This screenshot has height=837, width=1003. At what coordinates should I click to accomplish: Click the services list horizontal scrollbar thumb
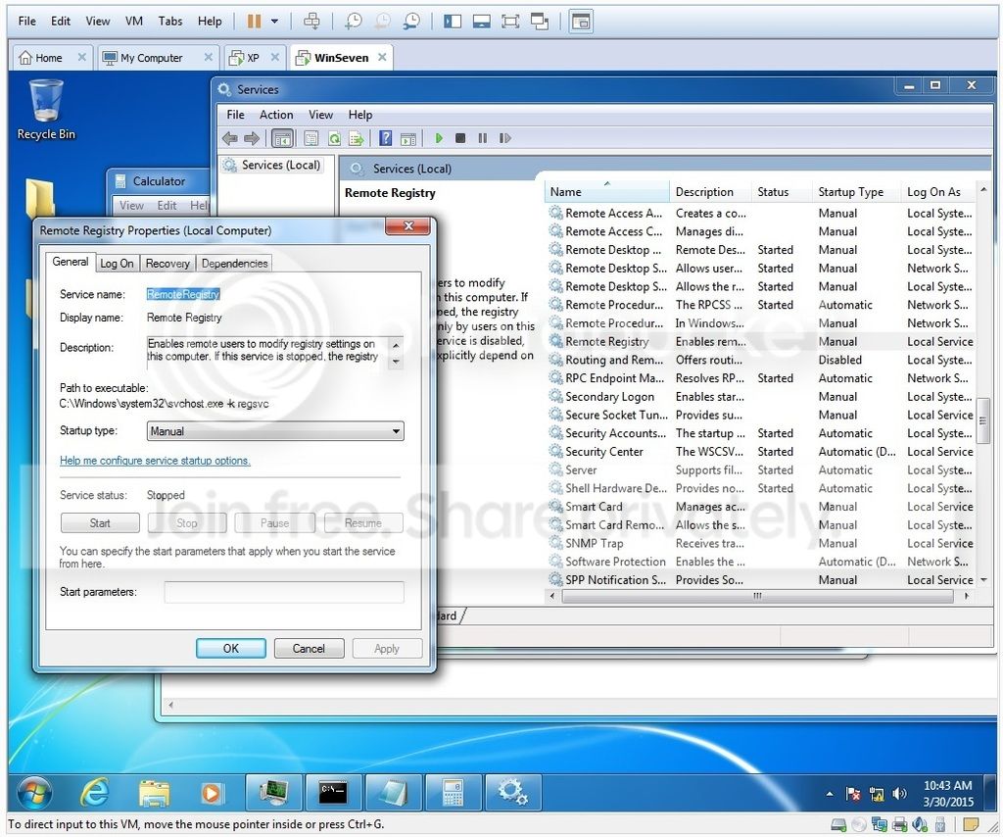pyautogui.click(x=757, y=596)
